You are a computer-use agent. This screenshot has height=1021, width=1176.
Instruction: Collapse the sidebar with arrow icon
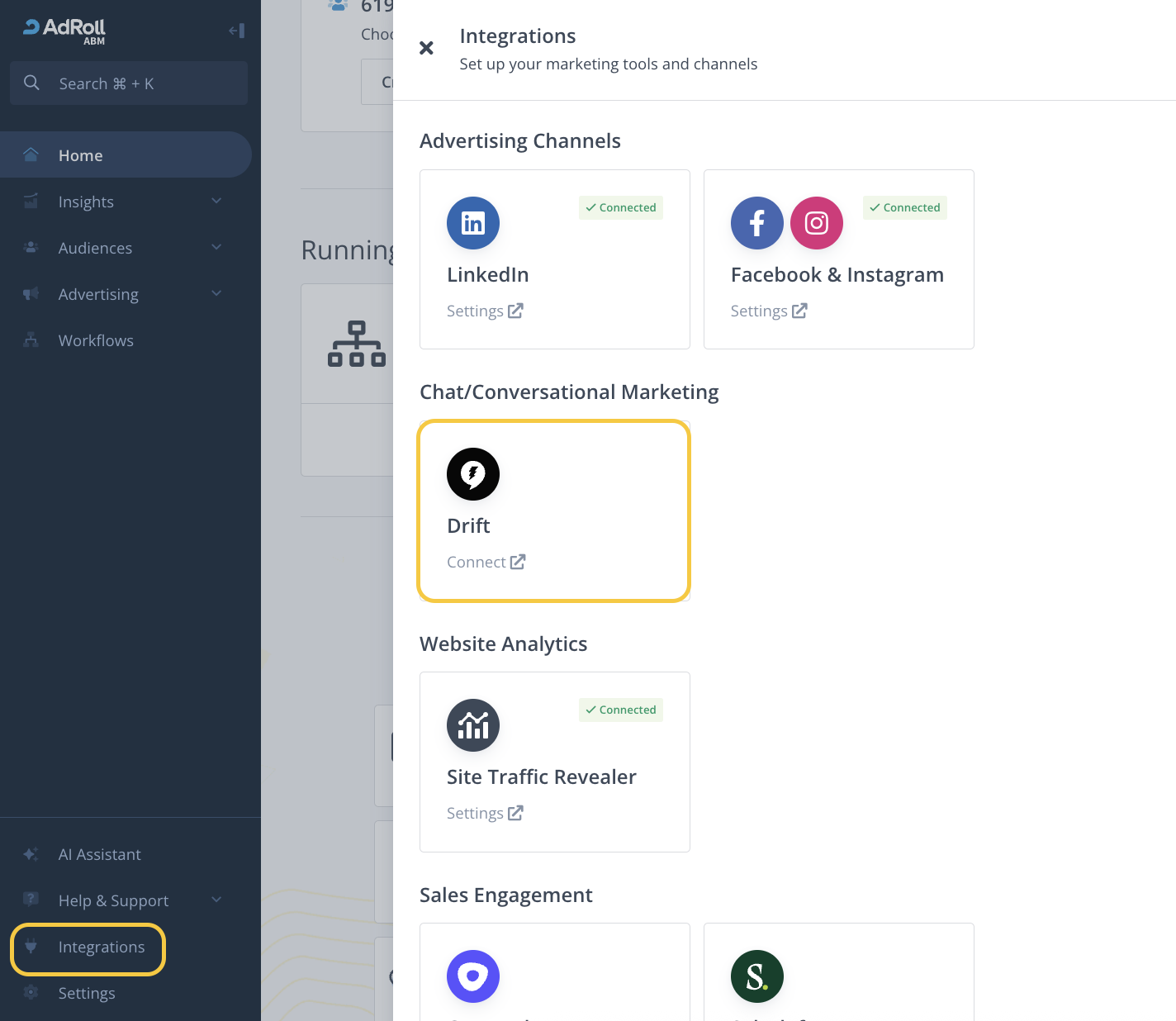(x=236, y=31)
